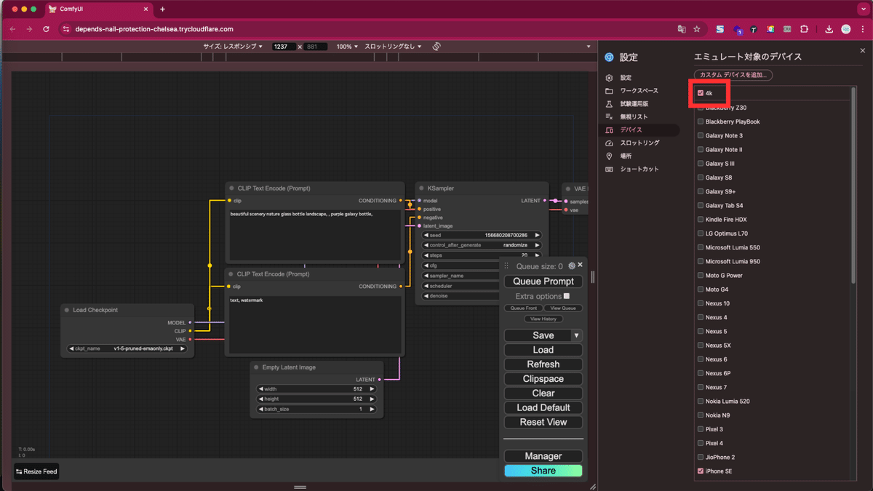The image size is (873, 491).
Task: Open the throttling dropdown in device toolbar
Action: (393, 47)
